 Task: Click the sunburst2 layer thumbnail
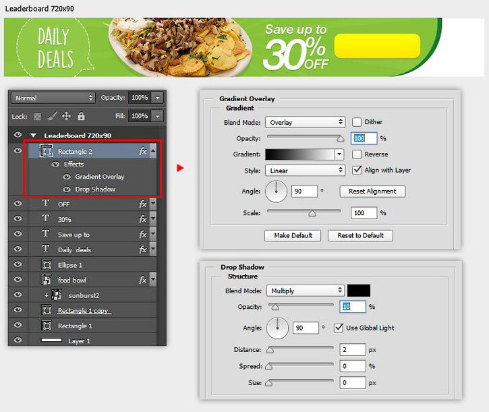point(57,295)
